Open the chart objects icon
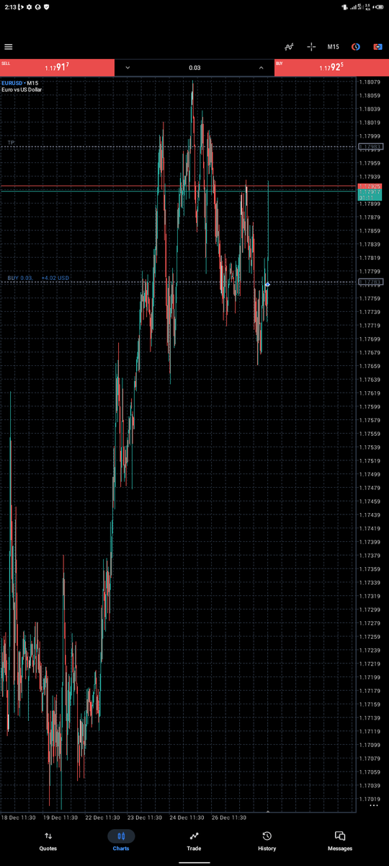The image size is (389, 866). click(356, 47)
